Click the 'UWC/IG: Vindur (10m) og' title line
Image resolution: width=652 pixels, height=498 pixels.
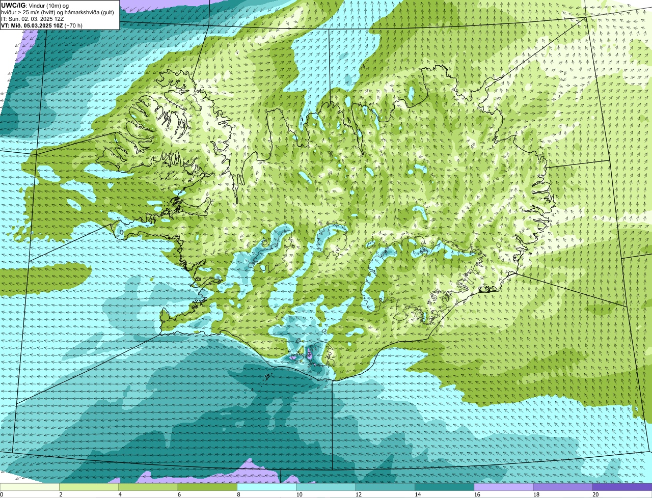coord(35,5)
